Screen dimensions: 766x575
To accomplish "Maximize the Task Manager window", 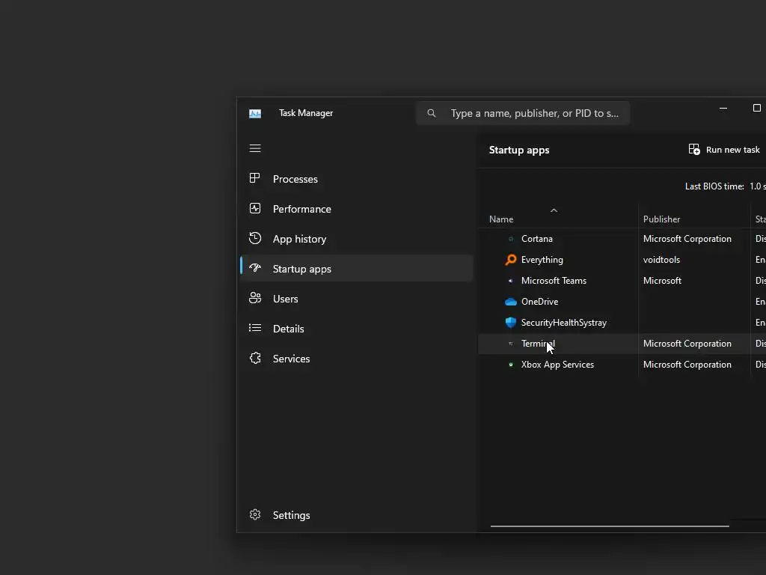I will coord(757,108).
